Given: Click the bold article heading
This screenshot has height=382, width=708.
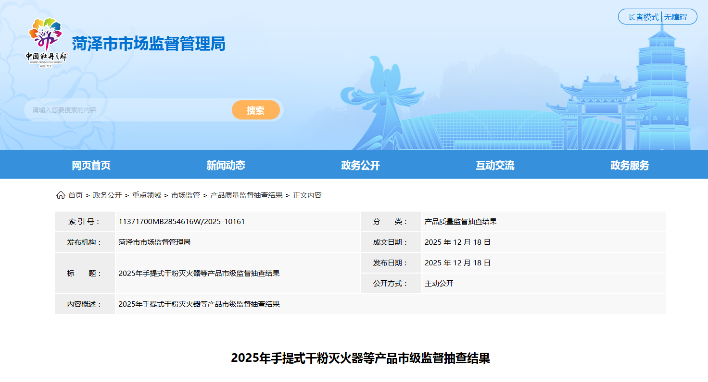Looking at the screenshot, I should tap(360, 358).
